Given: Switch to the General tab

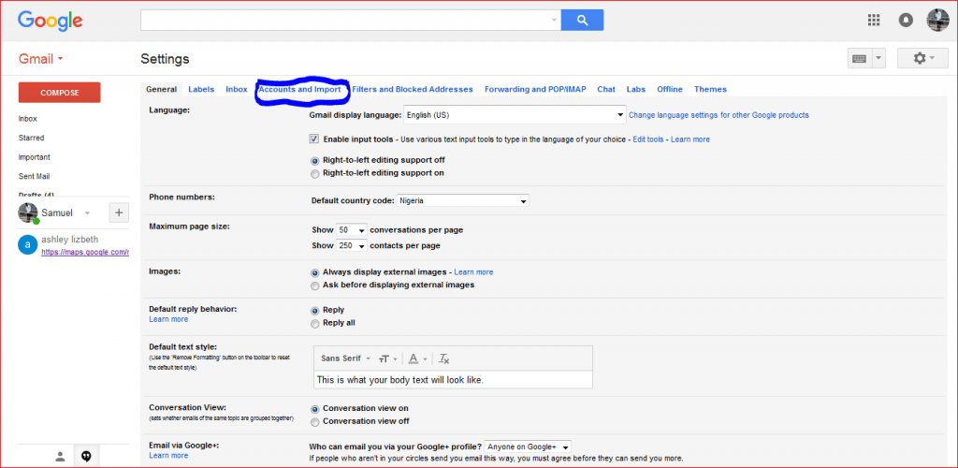Looking at the screenshot, I should [x=161, y=89].
